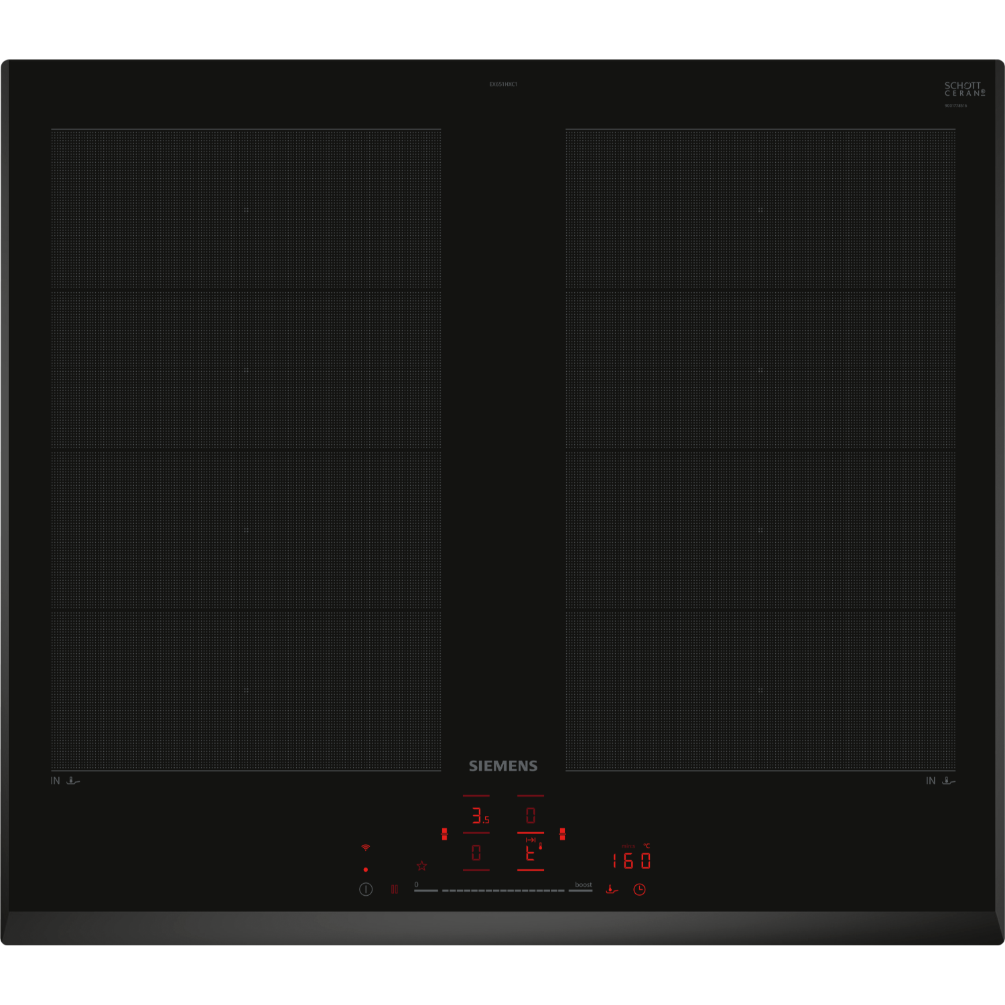Screen dimensions: 1005x1005
Task: Tap the timer clock icon
Action: [x=640, y=889]
